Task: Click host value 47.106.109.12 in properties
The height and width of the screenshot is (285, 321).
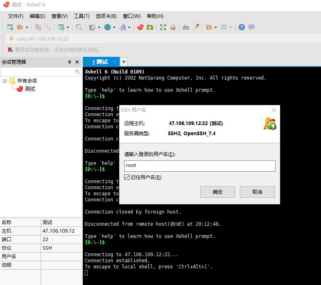Action: tap(58, 231)
